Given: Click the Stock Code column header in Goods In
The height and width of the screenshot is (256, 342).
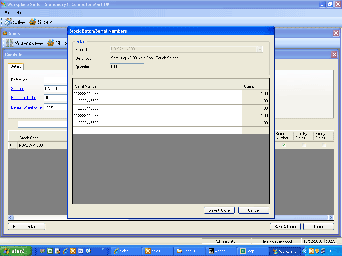Looking at the screenshot, I should point(42,136).
